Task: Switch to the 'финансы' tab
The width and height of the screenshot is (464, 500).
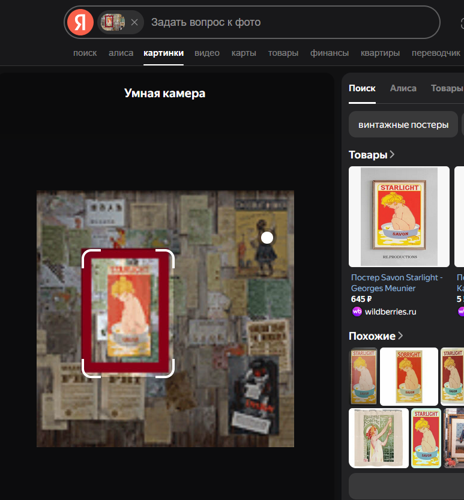Action: tap(330, 53)
